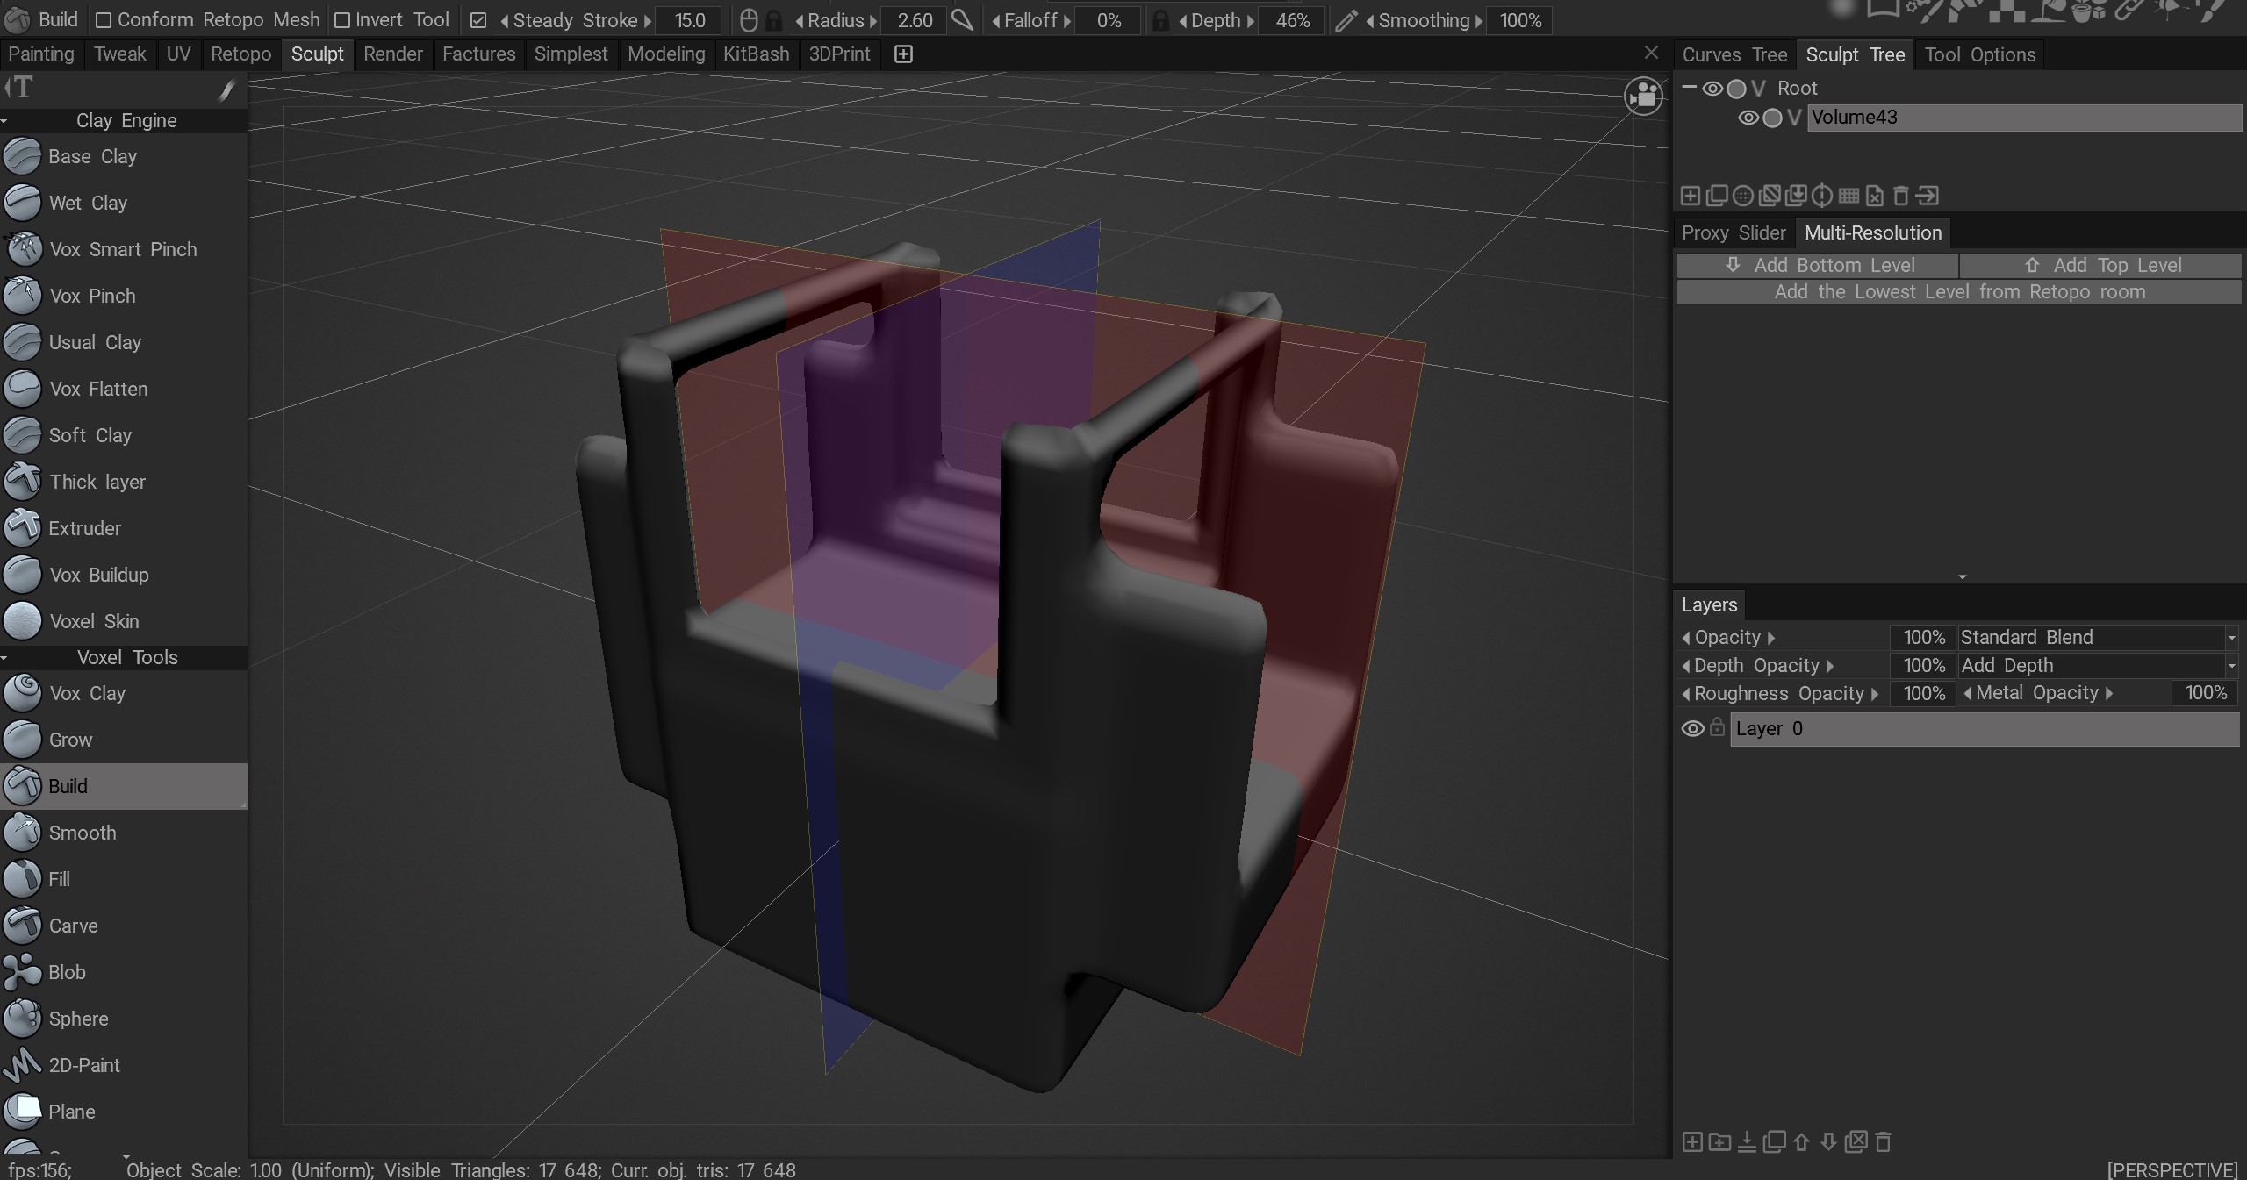Click Add Bottom Level button
Viewport: 2247px width, 1180px height.
click(x=1818, y=266)
